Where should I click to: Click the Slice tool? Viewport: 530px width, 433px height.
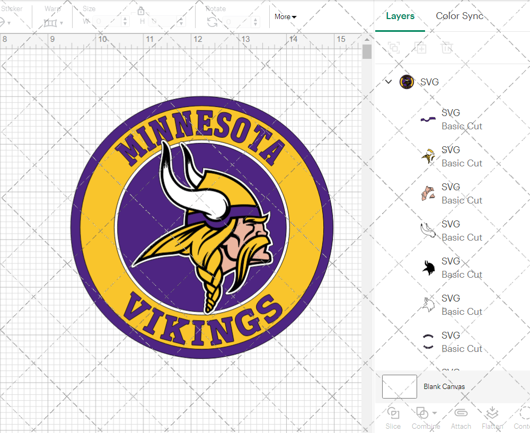tap(393, 419)
